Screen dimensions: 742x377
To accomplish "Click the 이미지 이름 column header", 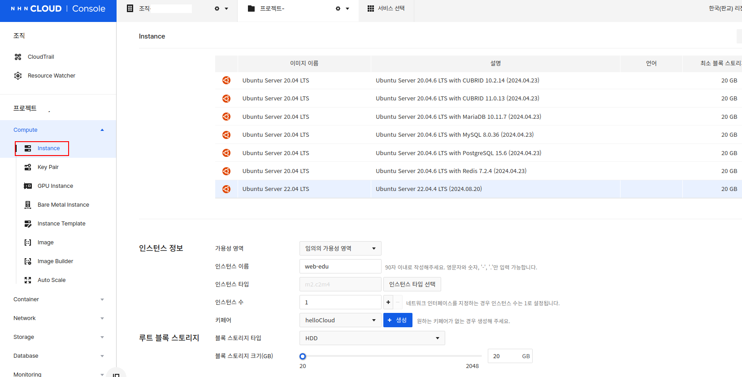I will (x=304, y=64).
